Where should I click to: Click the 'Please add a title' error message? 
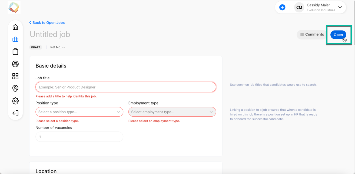pos(66,96)
